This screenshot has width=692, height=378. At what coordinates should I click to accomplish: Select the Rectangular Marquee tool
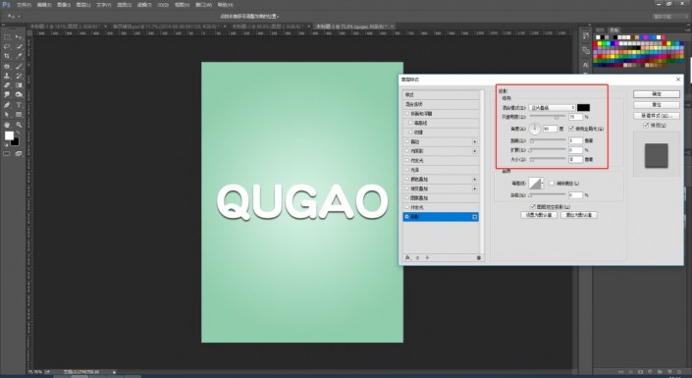pos(7,37)
